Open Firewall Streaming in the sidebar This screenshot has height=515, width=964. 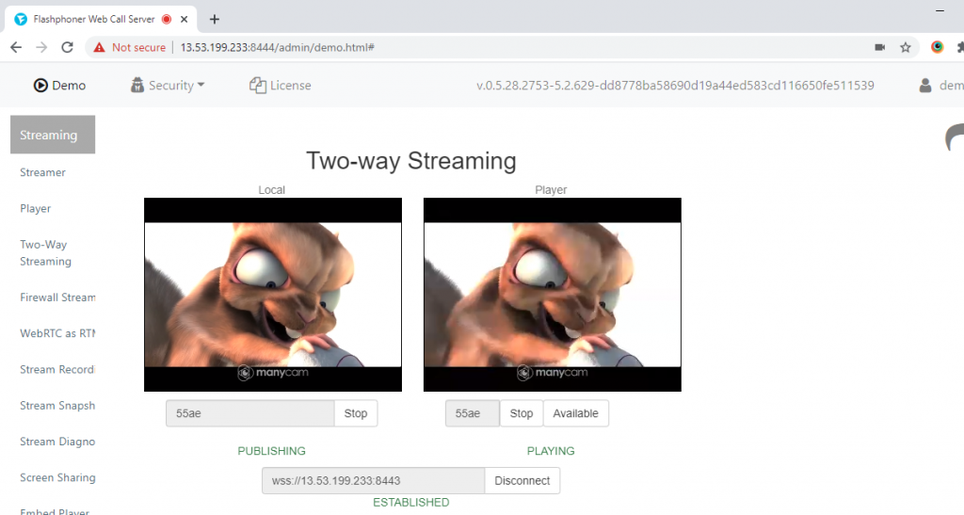click(57, 298)
